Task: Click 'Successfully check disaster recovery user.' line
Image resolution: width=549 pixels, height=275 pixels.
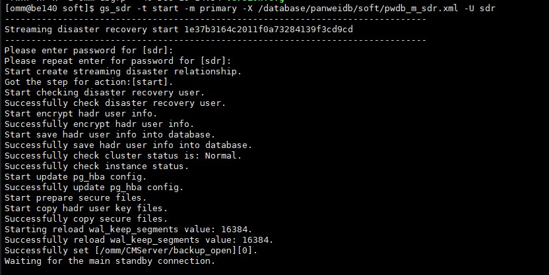Action: [115, 103]
